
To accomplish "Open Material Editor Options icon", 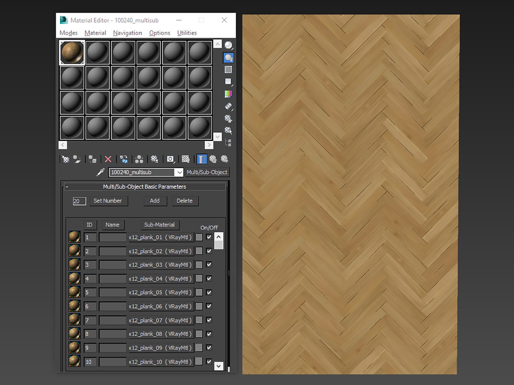I will (x=228, y=118).
